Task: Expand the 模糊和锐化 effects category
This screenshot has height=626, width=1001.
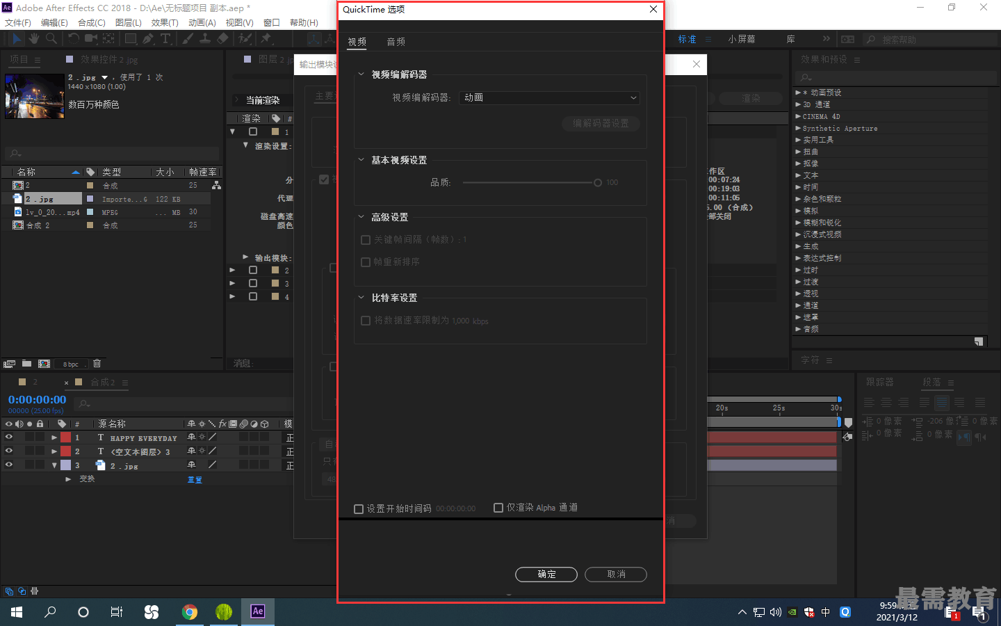Action: pos(798,223)
